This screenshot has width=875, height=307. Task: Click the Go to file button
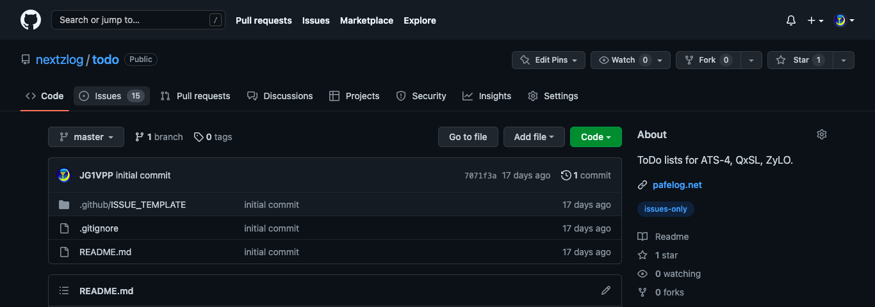coord(468,137)
